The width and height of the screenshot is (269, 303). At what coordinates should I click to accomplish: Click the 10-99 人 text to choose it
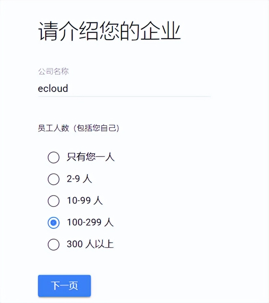pyautogui.click(x=84, y=201)
